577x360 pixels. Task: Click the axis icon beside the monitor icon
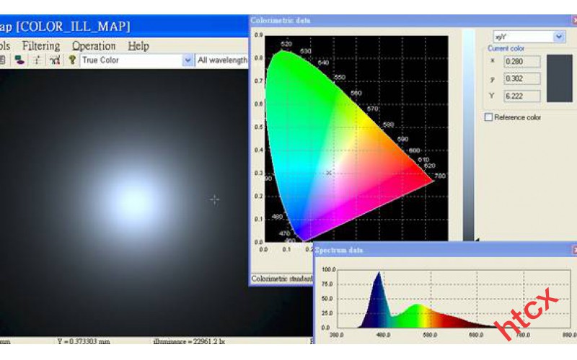point(37,60)
